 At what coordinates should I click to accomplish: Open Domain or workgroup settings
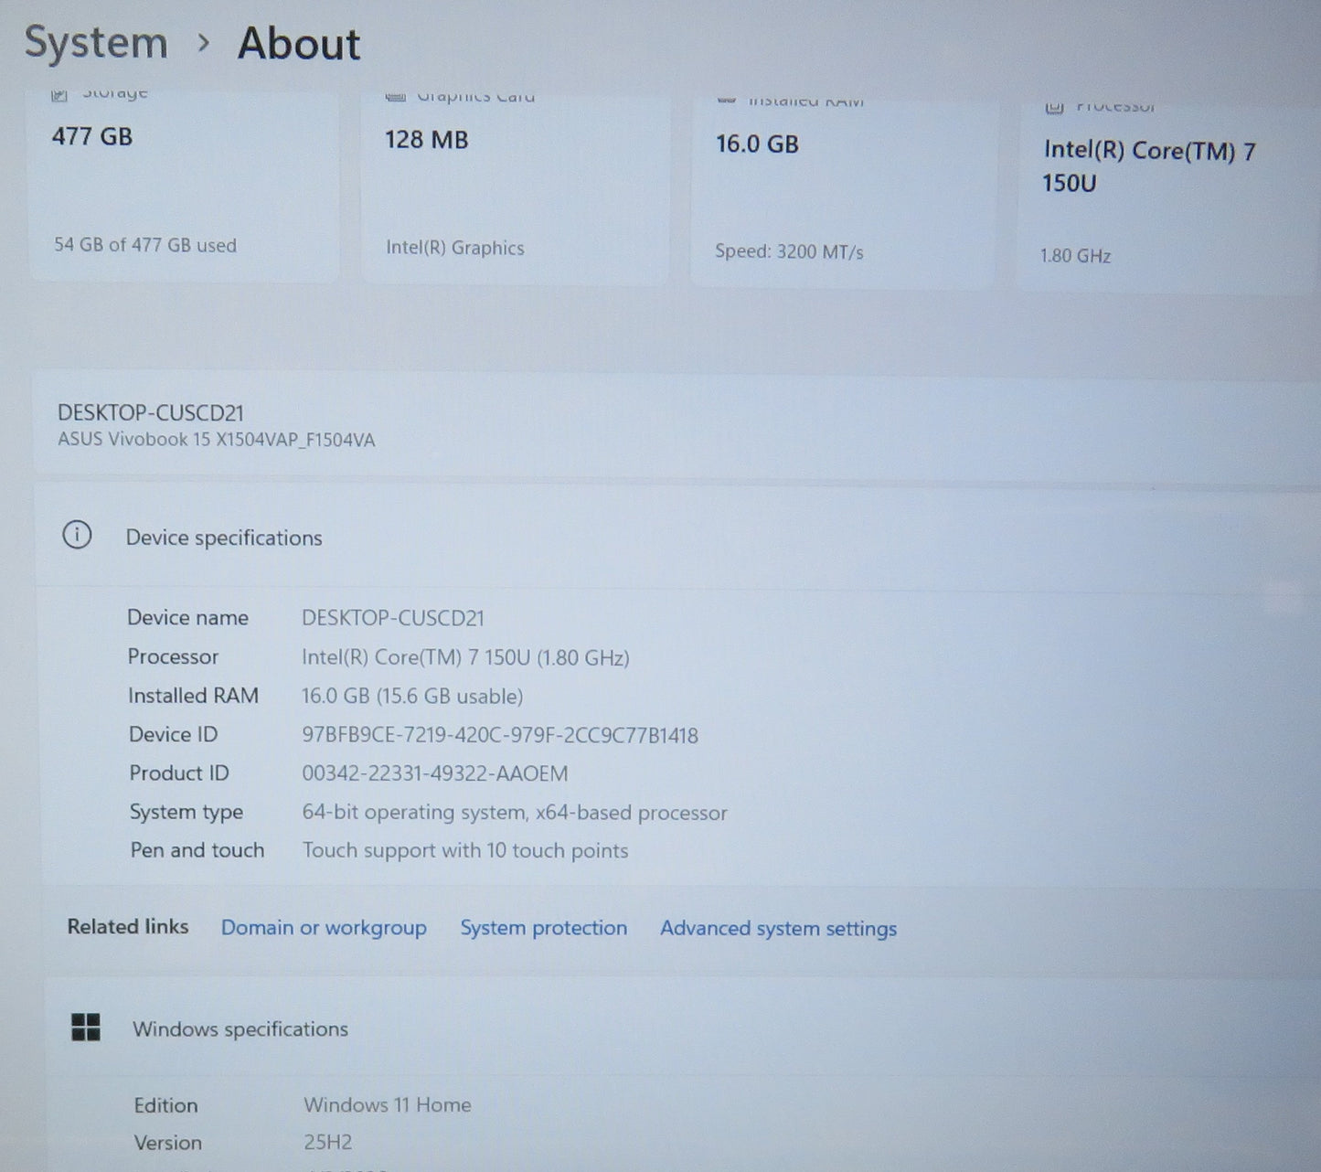point(324,927)
